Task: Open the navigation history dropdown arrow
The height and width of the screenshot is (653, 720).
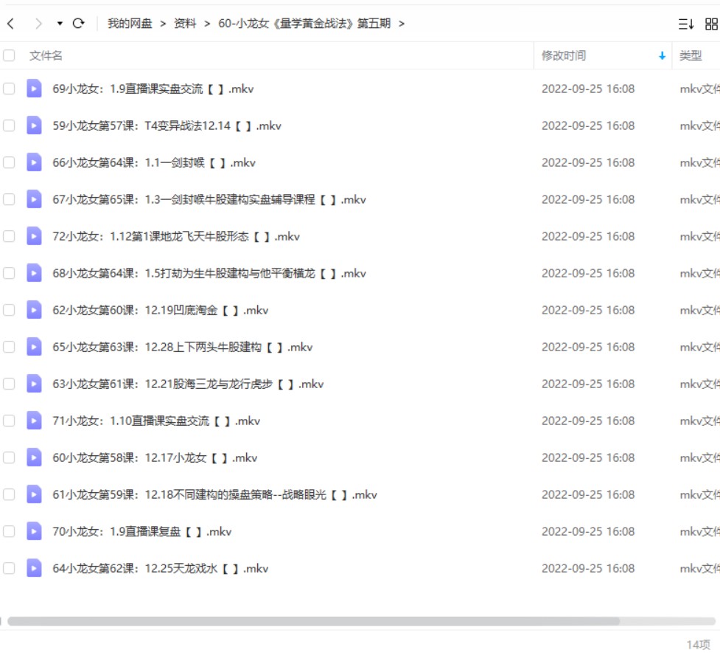Action: click(x=60, y=23)
